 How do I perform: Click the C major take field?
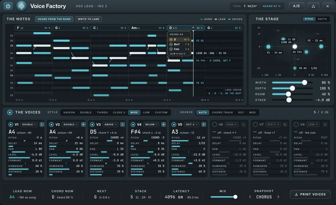[250, 6]
